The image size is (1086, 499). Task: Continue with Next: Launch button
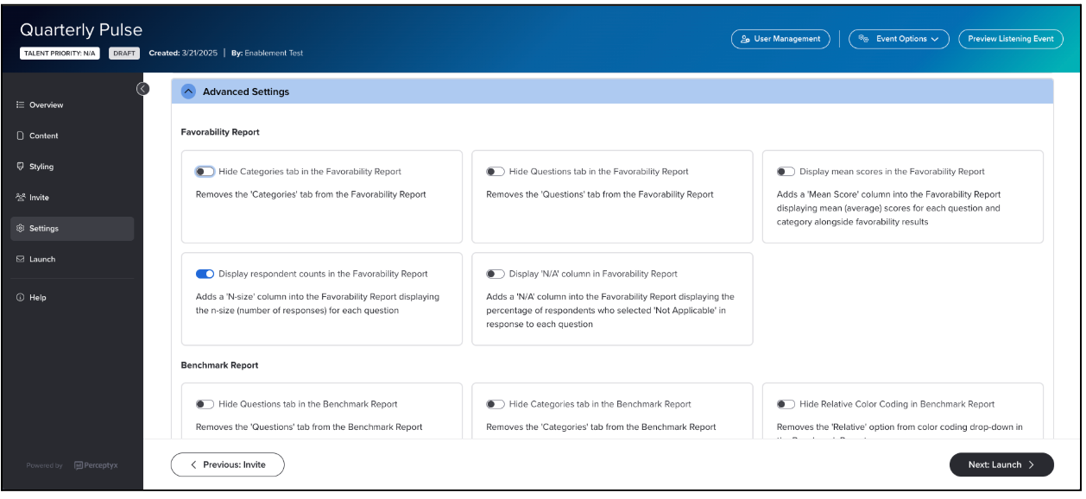[1001, 464]
